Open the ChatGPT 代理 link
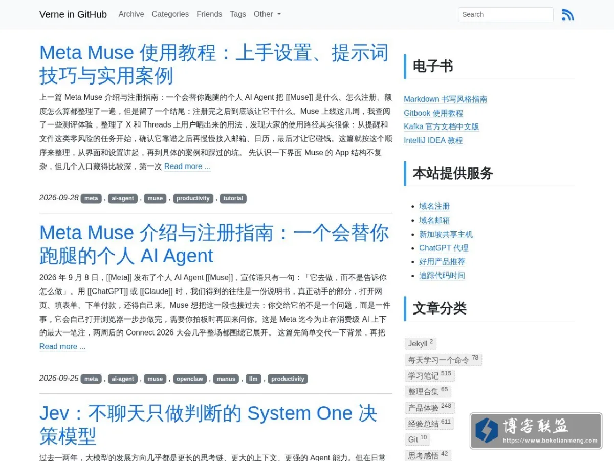The width and height of the screenshot is (614, 461). pyautogui.click(x=444, y=248)
